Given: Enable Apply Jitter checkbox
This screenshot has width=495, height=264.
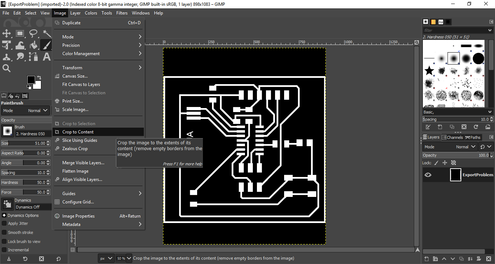Looking at the screenshot, I should pos(4,223).
